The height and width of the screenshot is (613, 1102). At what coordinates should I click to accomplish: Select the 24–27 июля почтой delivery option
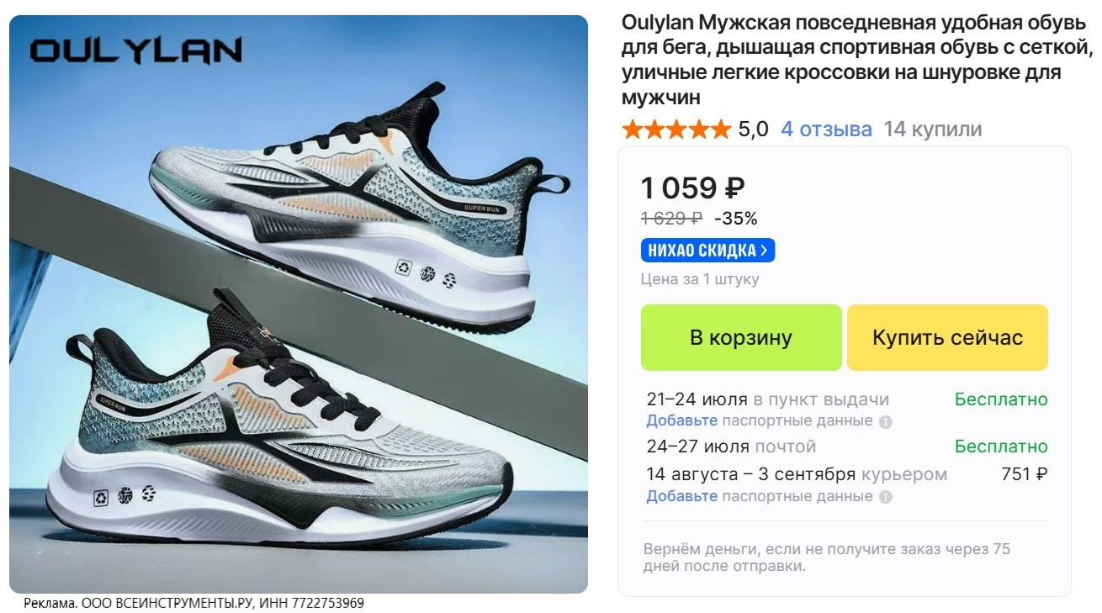point(847,447)
